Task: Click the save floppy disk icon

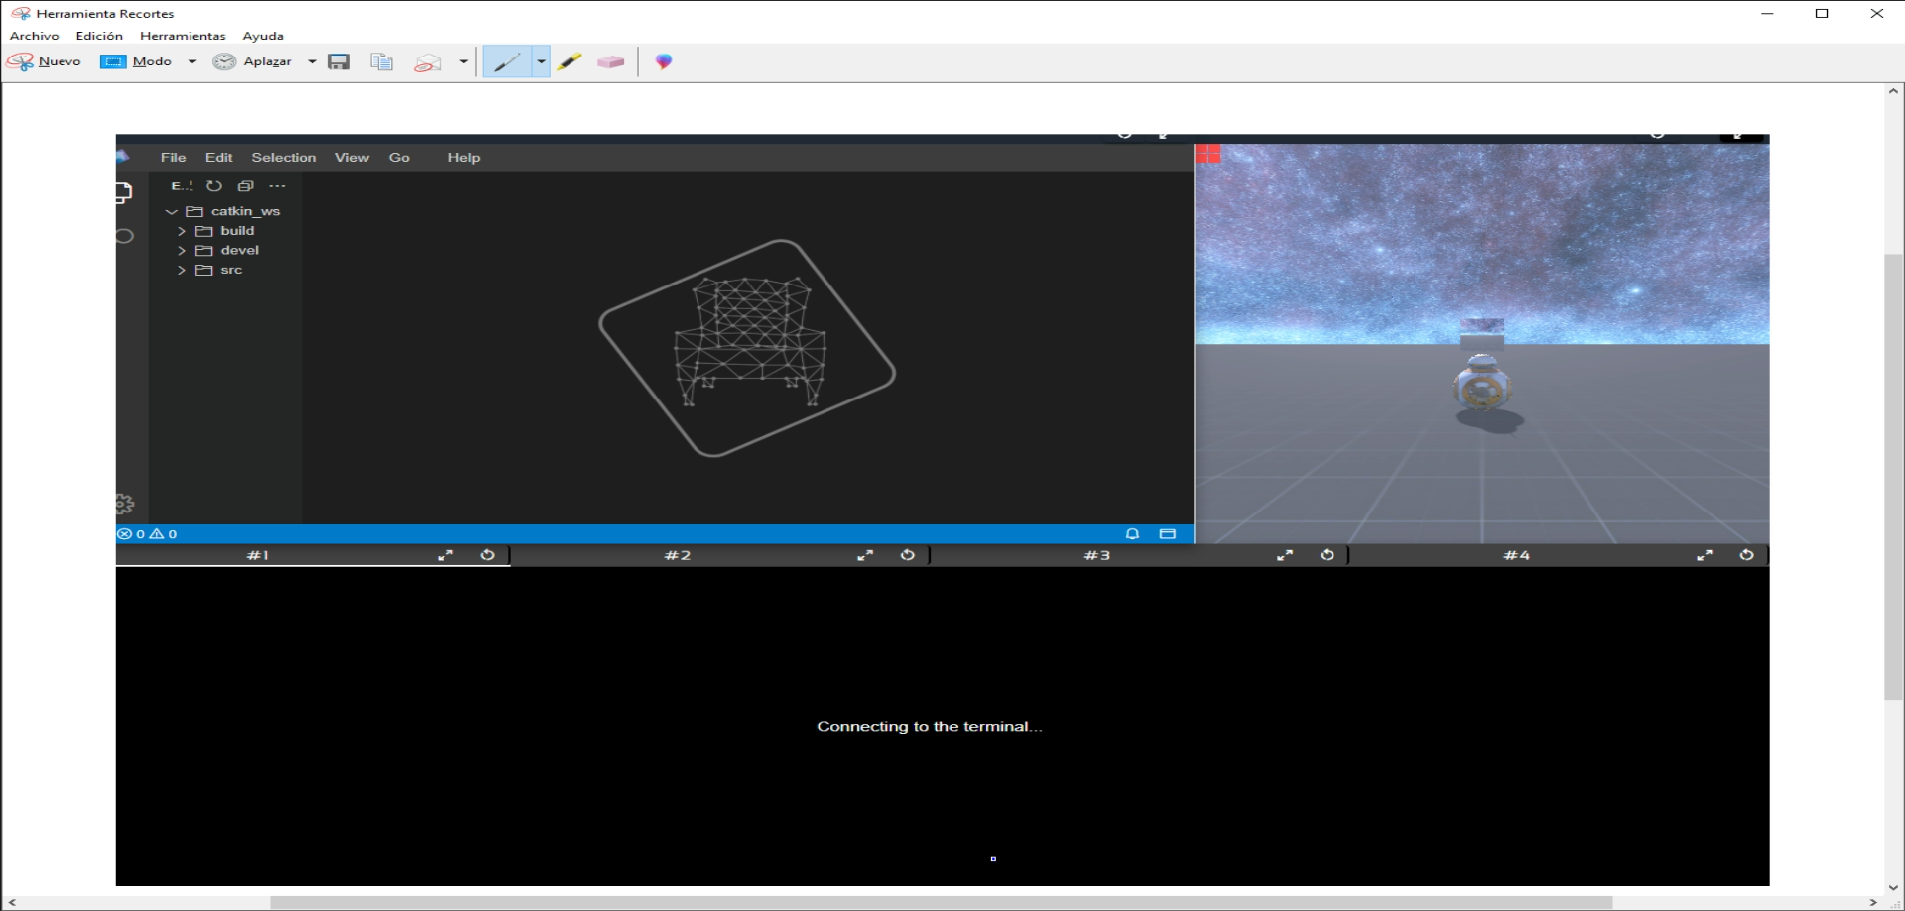Action: point(339,61)
